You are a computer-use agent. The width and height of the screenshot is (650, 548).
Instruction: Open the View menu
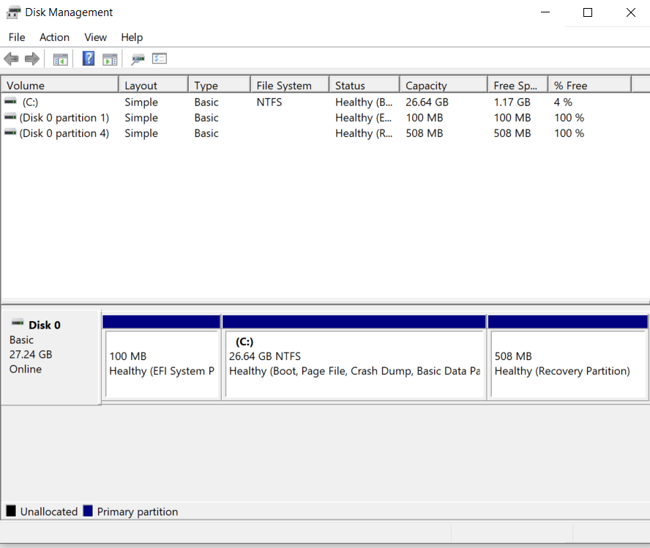point(95,37)
